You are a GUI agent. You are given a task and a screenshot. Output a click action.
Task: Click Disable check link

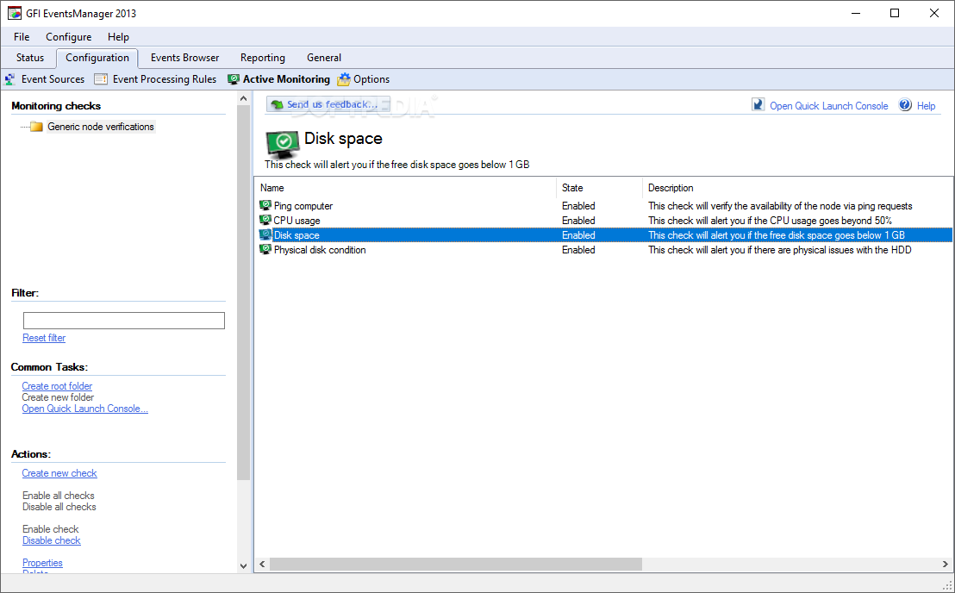51,540
